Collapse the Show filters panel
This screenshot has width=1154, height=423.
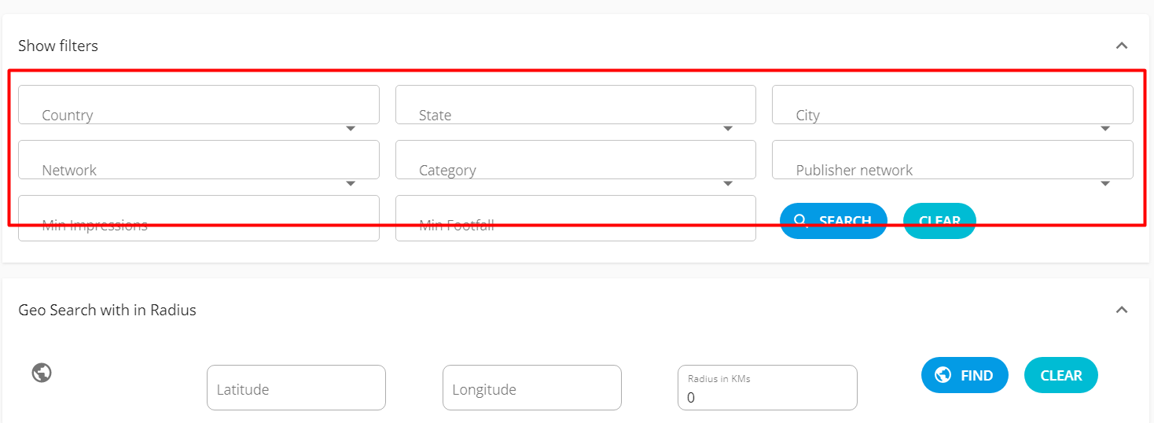[x=1122, y=46]
